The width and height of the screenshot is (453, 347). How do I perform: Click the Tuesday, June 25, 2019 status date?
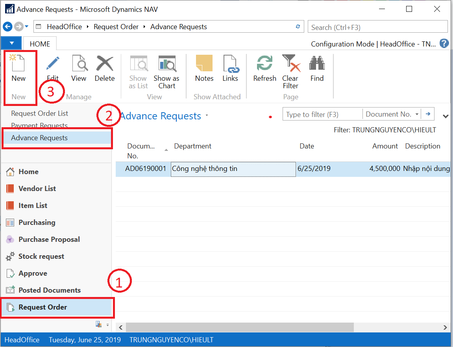pos(85,340)
